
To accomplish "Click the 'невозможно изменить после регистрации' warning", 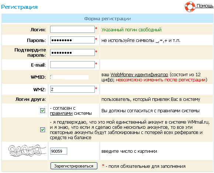I will [160, 80].
